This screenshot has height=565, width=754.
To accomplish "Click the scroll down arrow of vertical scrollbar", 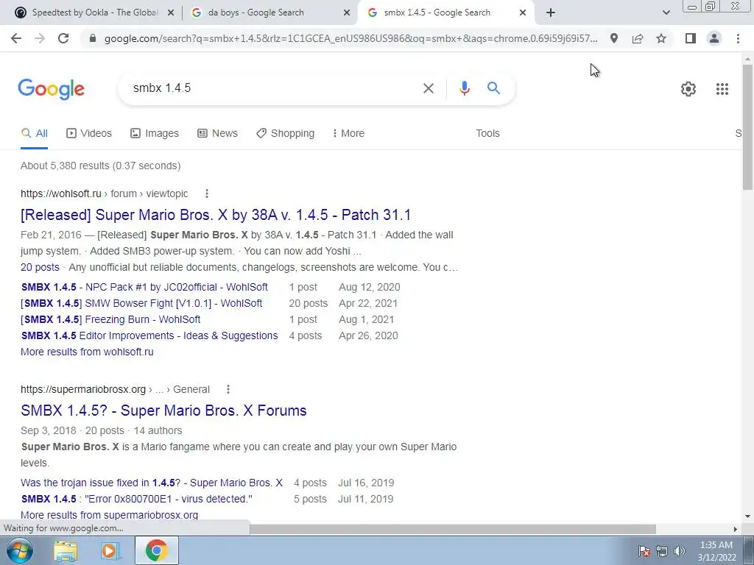I will coord(747,516).
